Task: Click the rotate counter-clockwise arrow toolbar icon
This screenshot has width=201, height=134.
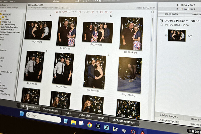Action: 76,12
